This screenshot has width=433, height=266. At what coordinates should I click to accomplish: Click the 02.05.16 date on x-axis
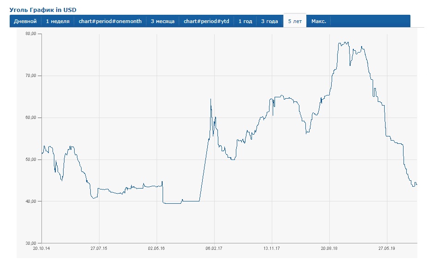[x=157, y=248]
